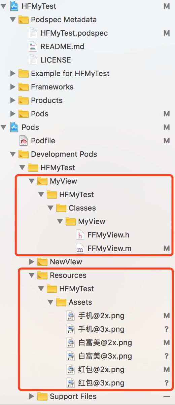Open the Podfile ruby file icon

tap(24, 141)
